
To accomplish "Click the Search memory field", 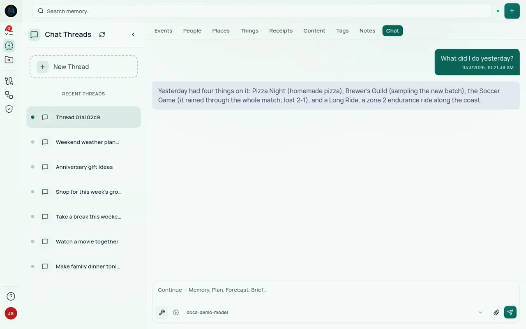I will [x=262, y=11].
